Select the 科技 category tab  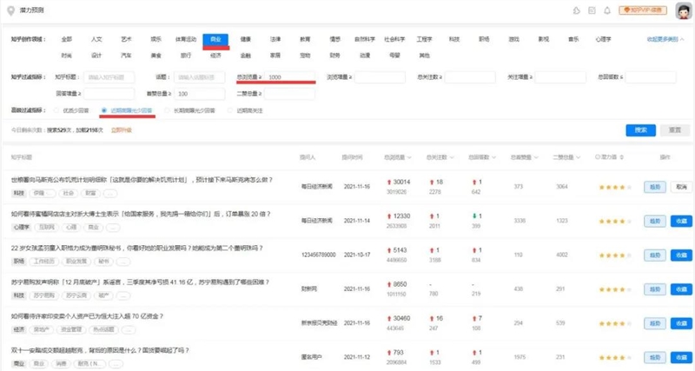click(453, 39)
